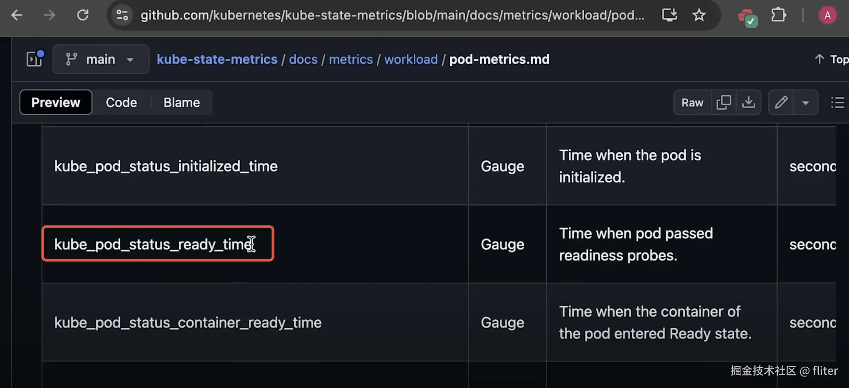
Task: Bookmark this page with the star icon
Action: 699,15
